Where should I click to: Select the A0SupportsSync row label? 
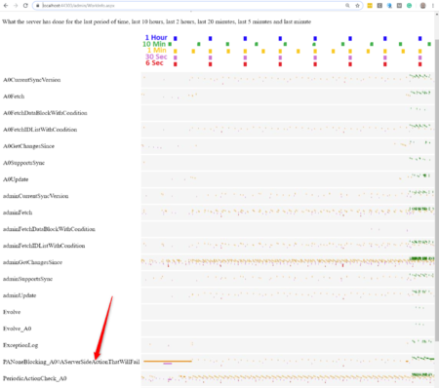click(23, 163)
